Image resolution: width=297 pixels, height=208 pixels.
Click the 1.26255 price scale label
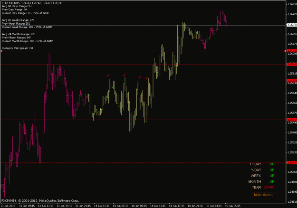tap(292, 34)
